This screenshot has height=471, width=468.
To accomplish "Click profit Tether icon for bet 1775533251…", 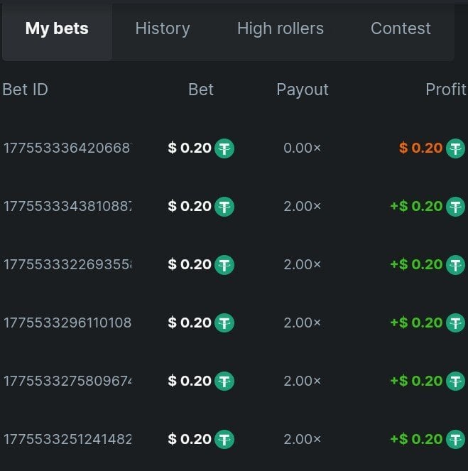I will coord(455,440).
